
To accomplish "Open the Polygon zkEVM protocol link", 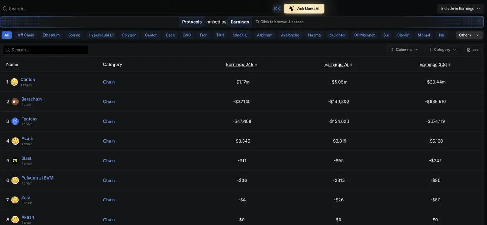I will [x=37, y=178].
